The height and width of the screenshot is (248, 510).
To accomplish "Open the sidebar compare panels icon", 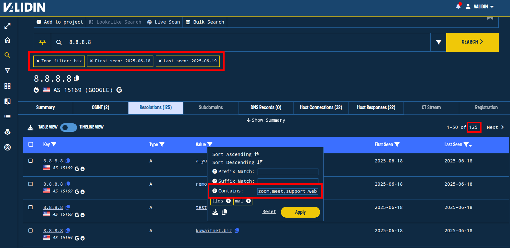I will click(x=7, y=101).
